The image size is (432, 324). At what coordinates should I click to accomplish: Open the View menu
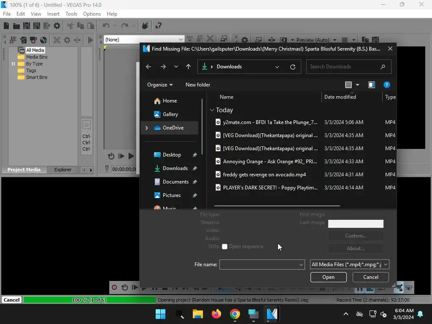pyautogui.click(x=36, y=14)
